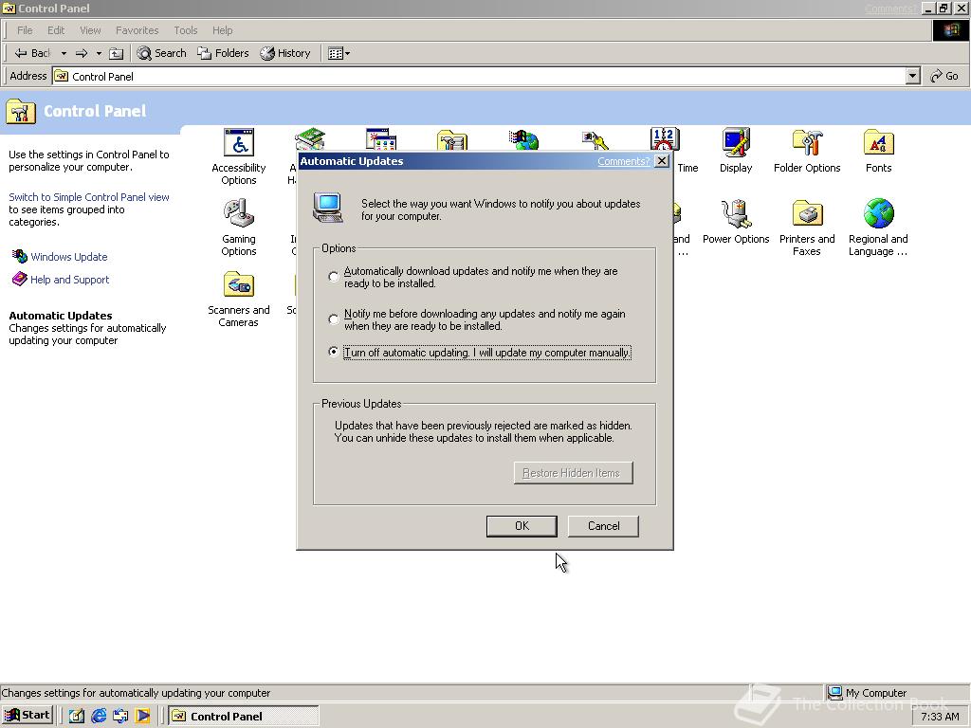Screen dimensions: 971x728
Task: Open the Windows Update link
Action: [68, 257]
